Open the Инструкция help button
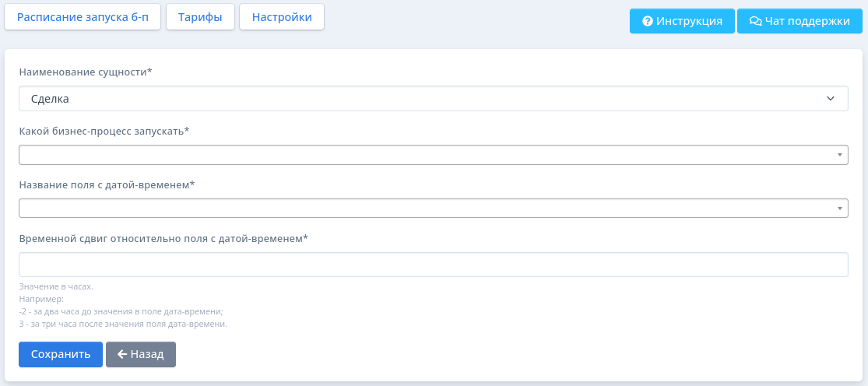 coord(682,21)
